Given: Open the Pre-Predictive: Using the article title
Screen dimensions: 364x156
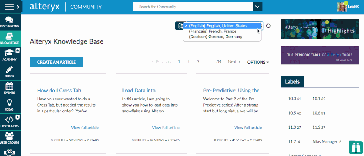Looking at the screenshot, I should coord(231,91).
